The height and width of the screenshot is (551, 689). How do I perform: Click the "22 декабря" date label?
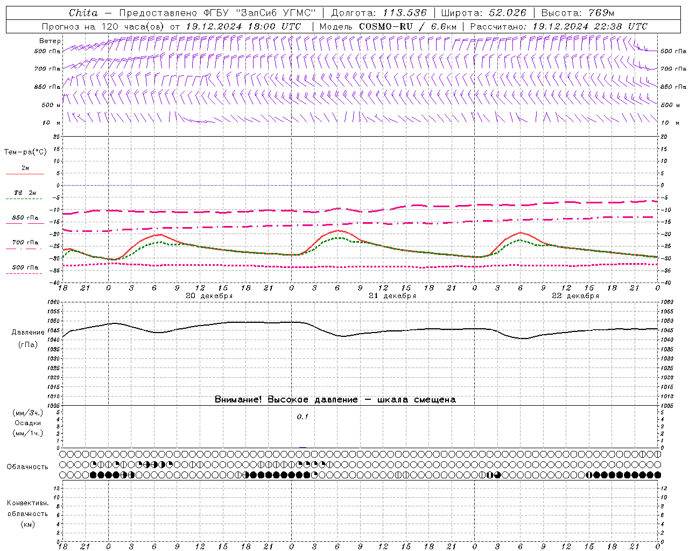pos(575,296)
